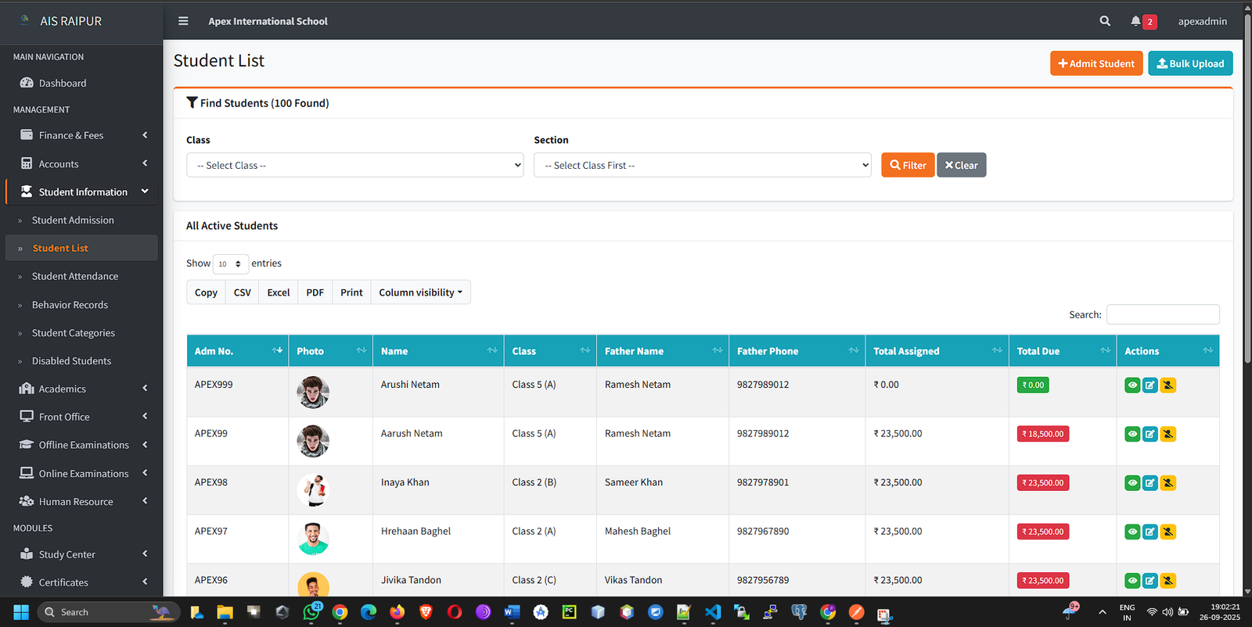Open the Select Class dropdown
This screenshot has width=1252, height=627.
[x=354, y=166]
